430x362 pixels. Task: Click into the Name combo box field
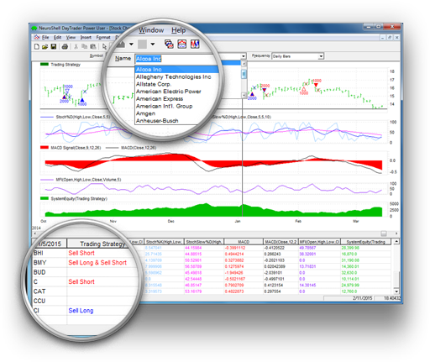pos(176,59)
